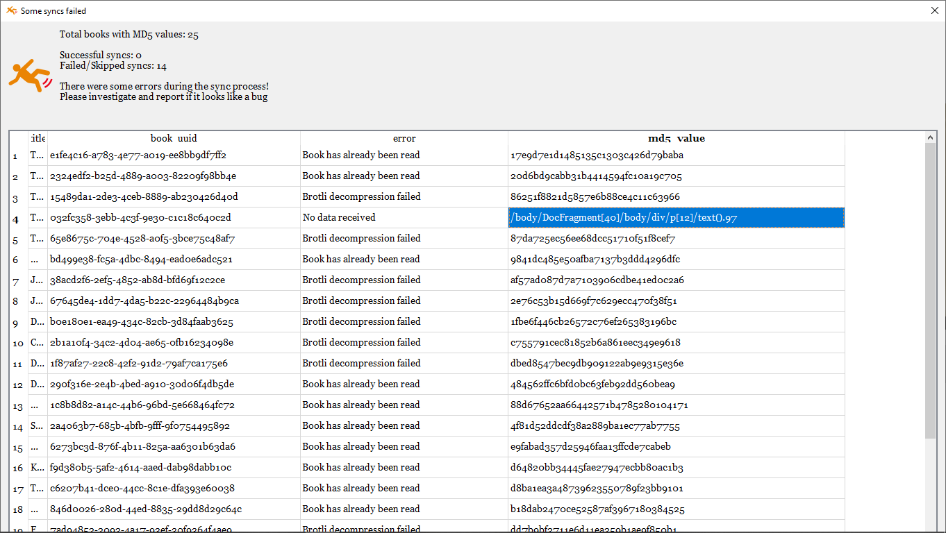This screenshot has width=946, height=533.
Task: Select UUID cell starting with 6273bc3d
Action: pos(174,447)
